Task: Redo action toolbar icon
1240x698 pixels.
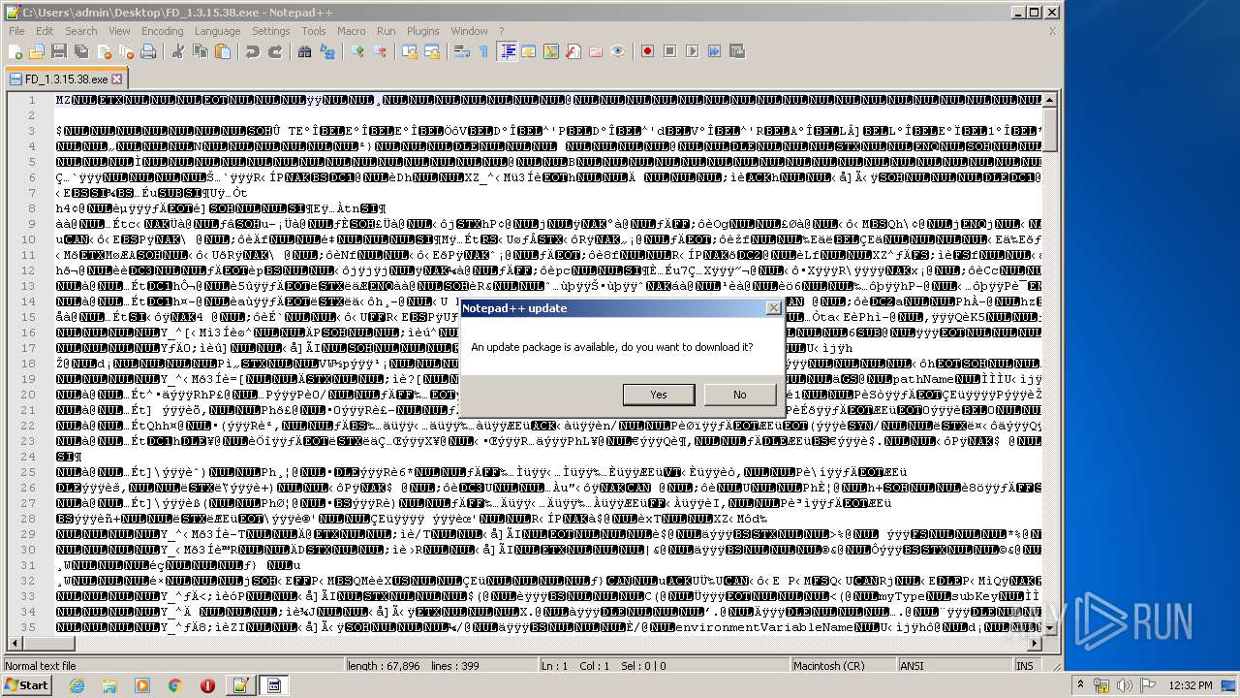Action: (275, 51)
